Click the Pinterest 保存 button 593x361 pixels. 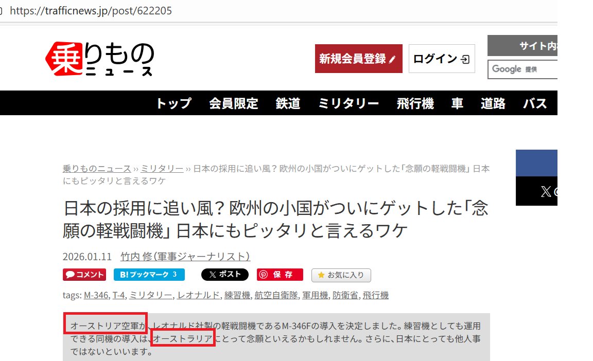pyautogui.click(x=280, y=275)
